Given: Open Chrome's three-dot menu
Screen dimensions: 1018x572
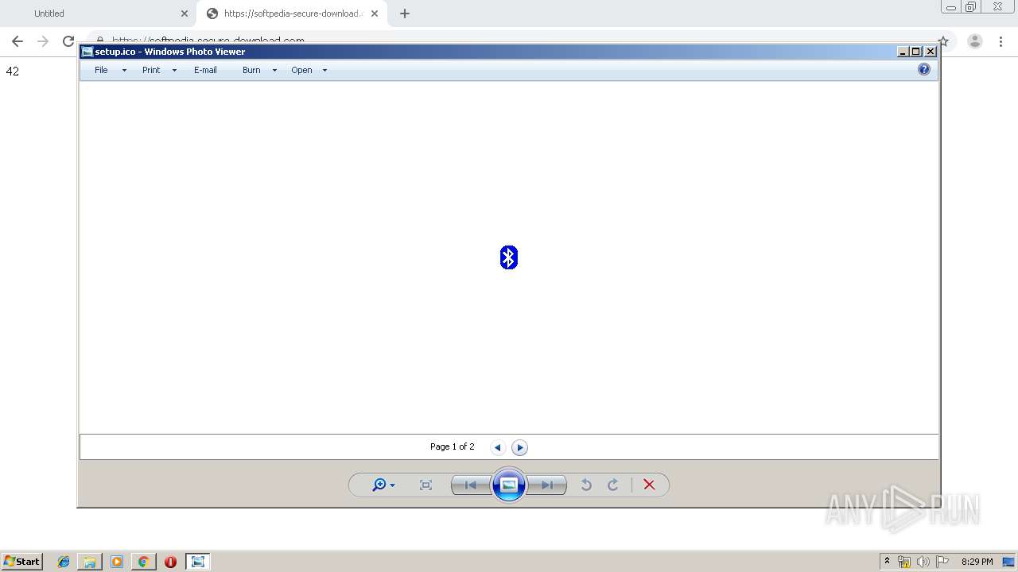Looking at the screenshot, I should tap(1001, 41).
